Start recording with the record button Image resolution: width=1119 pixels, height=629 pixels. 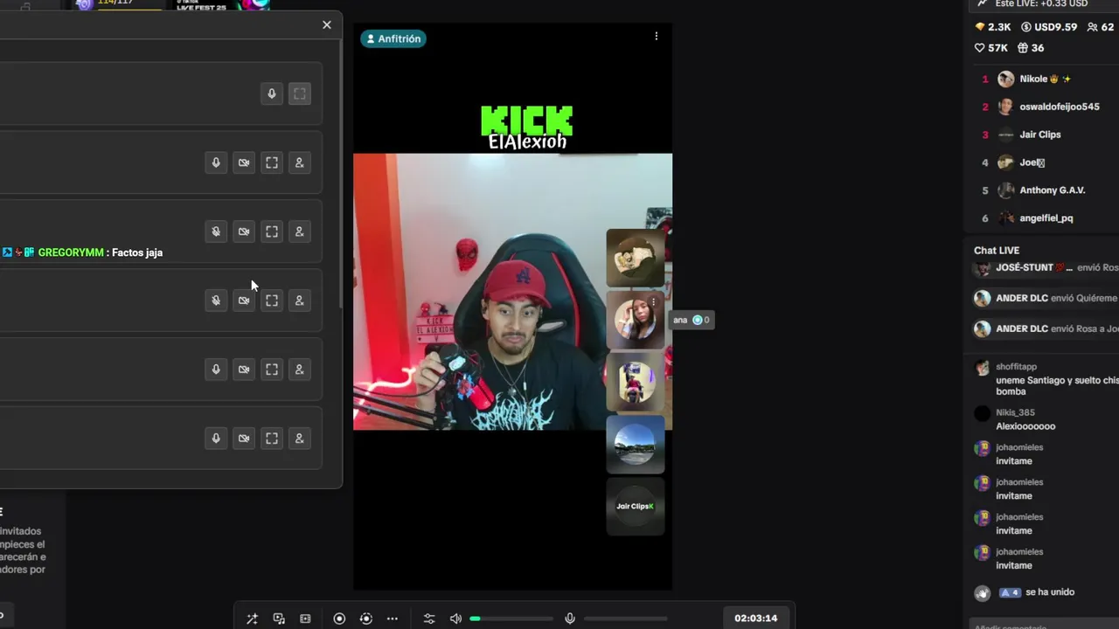pyautogui.click(x=339, y=619)
